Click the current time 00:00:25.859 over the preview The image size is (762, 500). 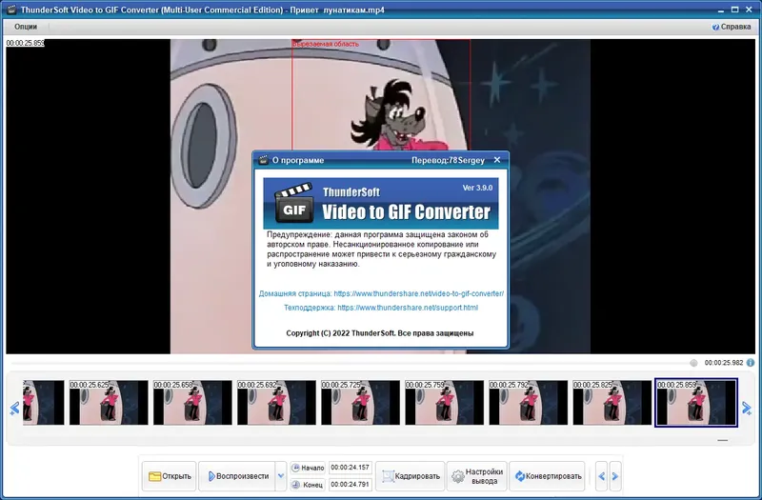(26, 43)
